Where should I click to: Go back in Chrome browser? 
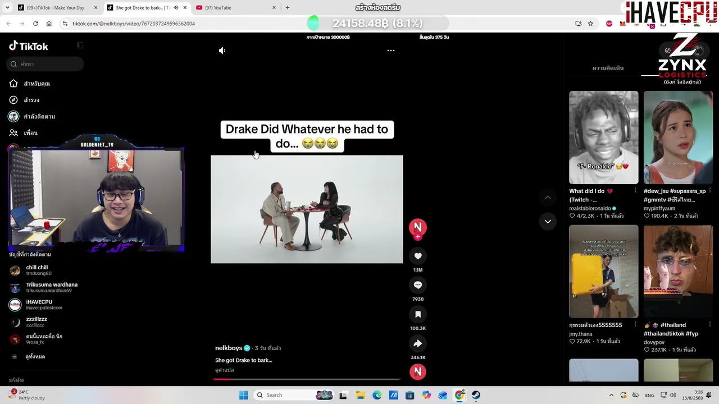pyautogui.click(x=8, y=24)
